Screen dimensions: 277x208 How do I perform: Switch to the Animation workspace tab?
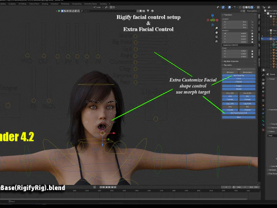54,3
